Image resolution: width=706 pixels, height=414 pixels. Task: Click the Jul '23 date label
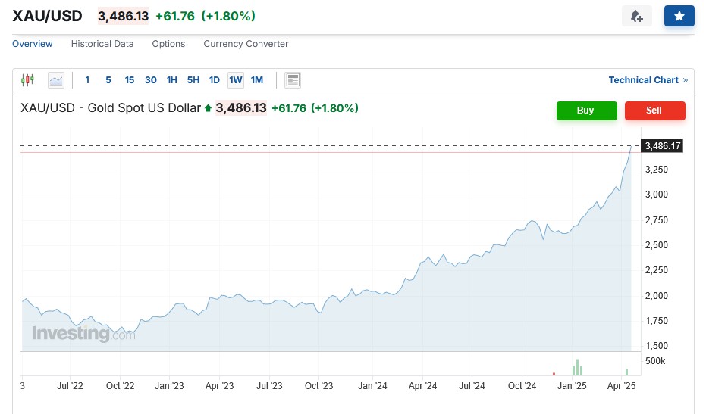point(269,386)
